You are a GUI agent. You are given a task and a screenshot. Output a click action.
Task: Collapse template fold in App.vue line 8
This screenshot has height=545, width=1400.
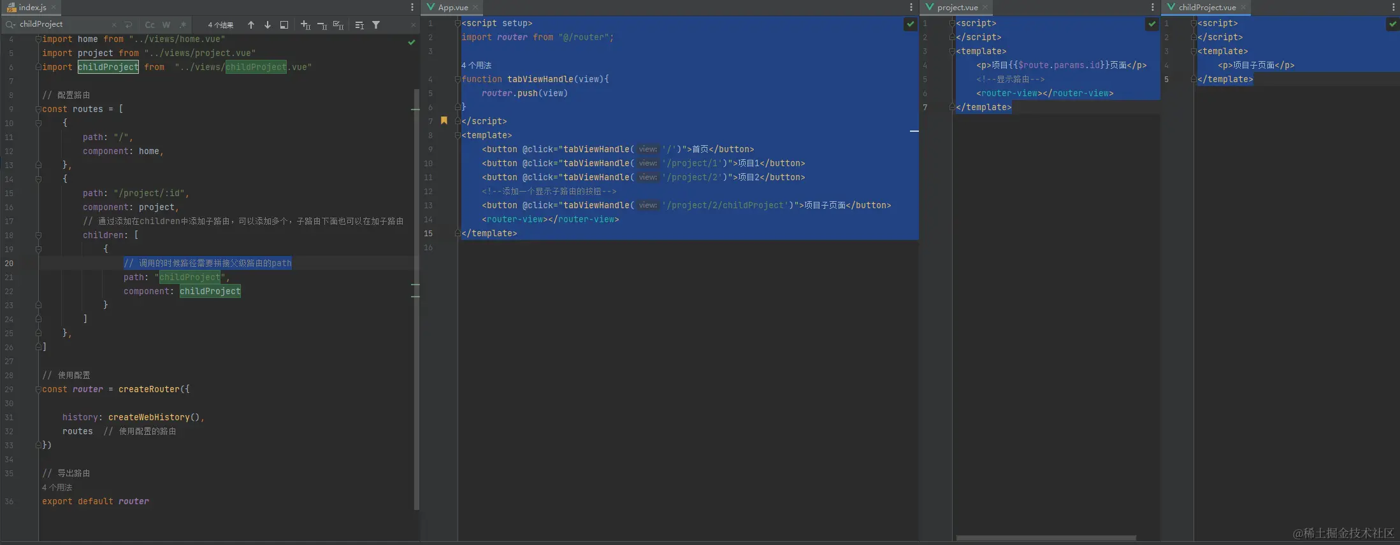pyautogui.click(x=458, y=135)
